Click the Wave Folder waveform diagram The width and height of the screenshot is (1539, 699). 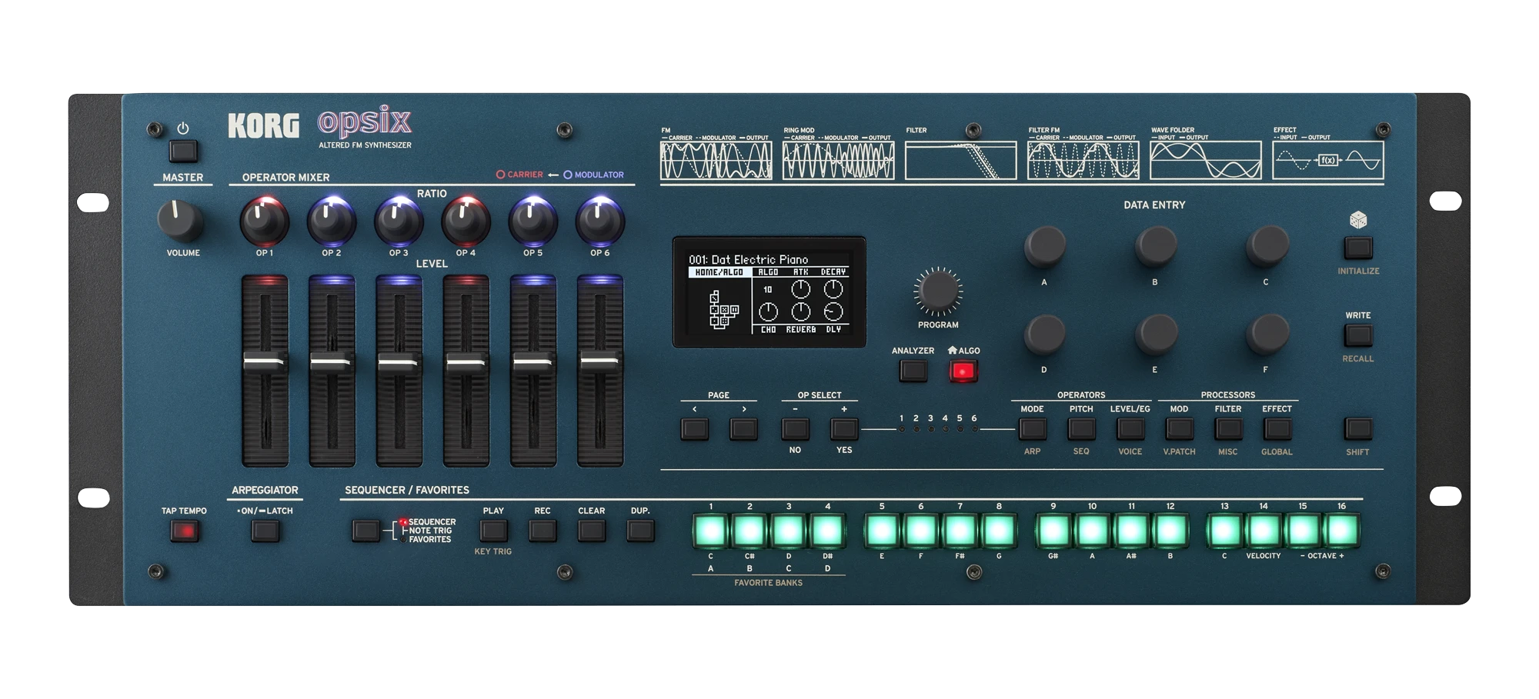(x=1205, y=161)
